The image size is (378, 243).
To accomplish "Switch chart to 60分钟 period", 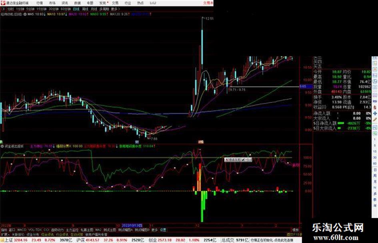I will [x=66, y=9].
